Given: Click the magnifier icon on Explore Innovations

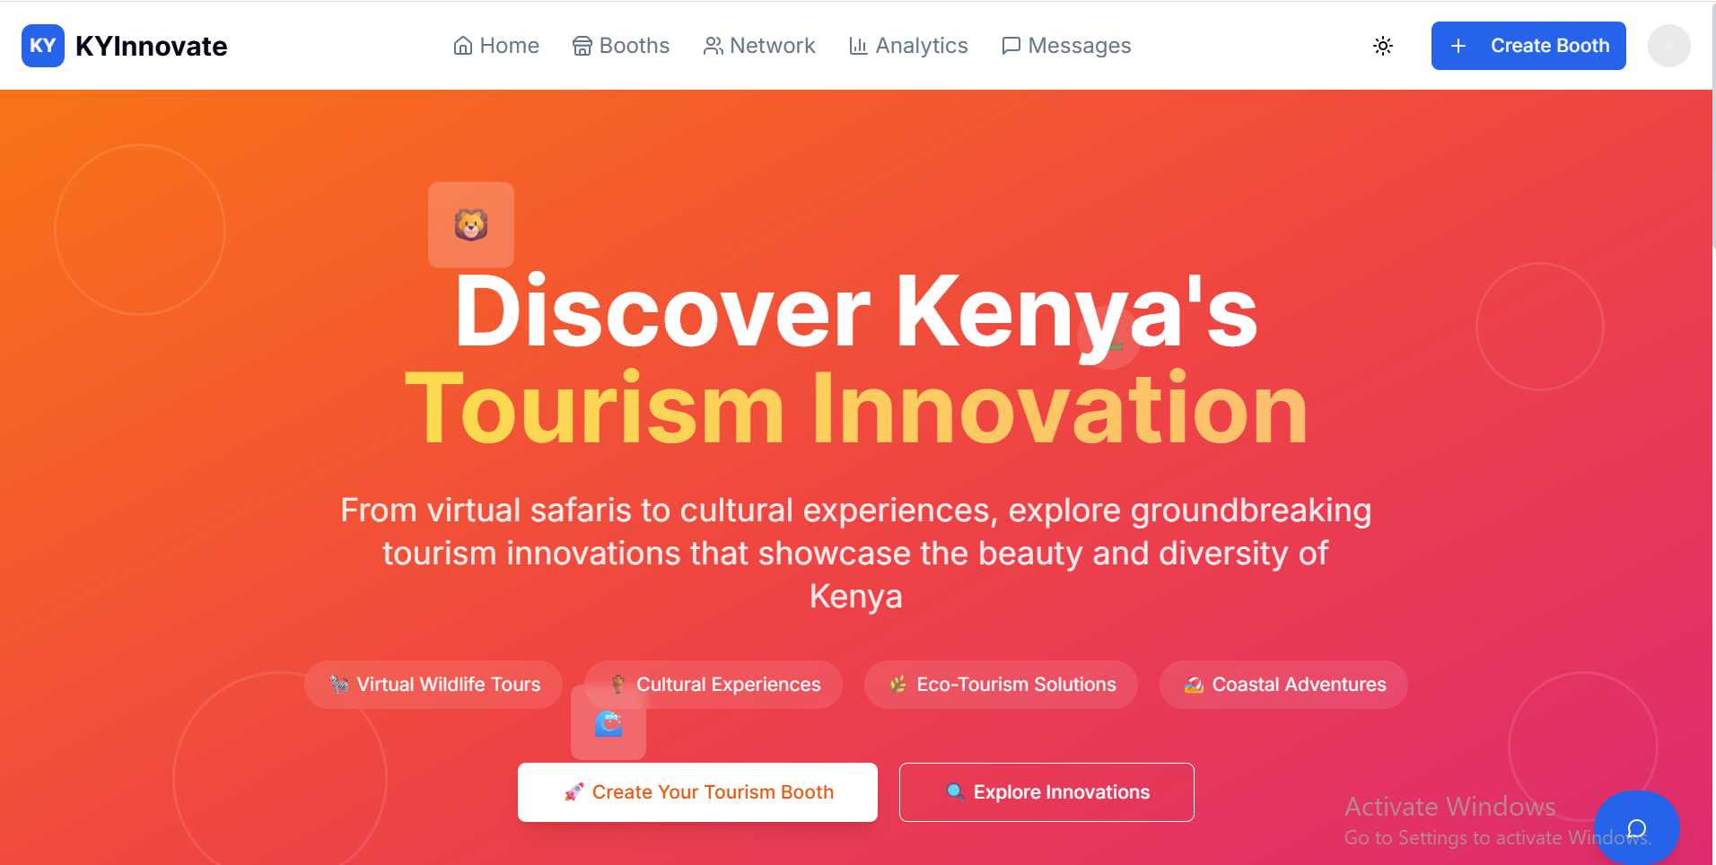Looking at the screenshot, I should [x=955, y=791].
